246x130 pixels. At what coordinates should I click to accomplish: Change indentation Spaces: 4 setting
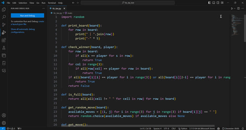click(x=157, y=129)
